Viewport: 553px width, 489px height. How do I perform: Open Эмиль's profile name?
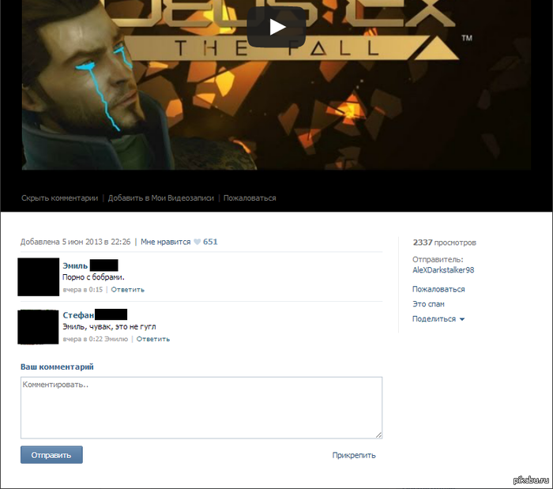click(x=75, y=265)
